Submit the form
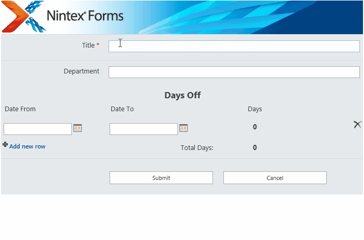Viewport: 364px width, 240px height. 161,178
